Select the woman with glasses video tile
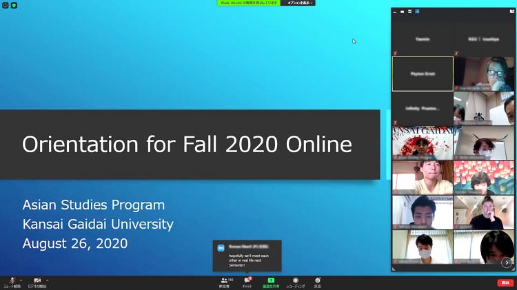The width and height of the screenshot is (517, 290). point(484,74)
